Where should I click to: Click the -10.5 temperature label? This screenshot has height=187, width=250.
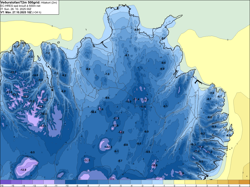tap(35, 75)
